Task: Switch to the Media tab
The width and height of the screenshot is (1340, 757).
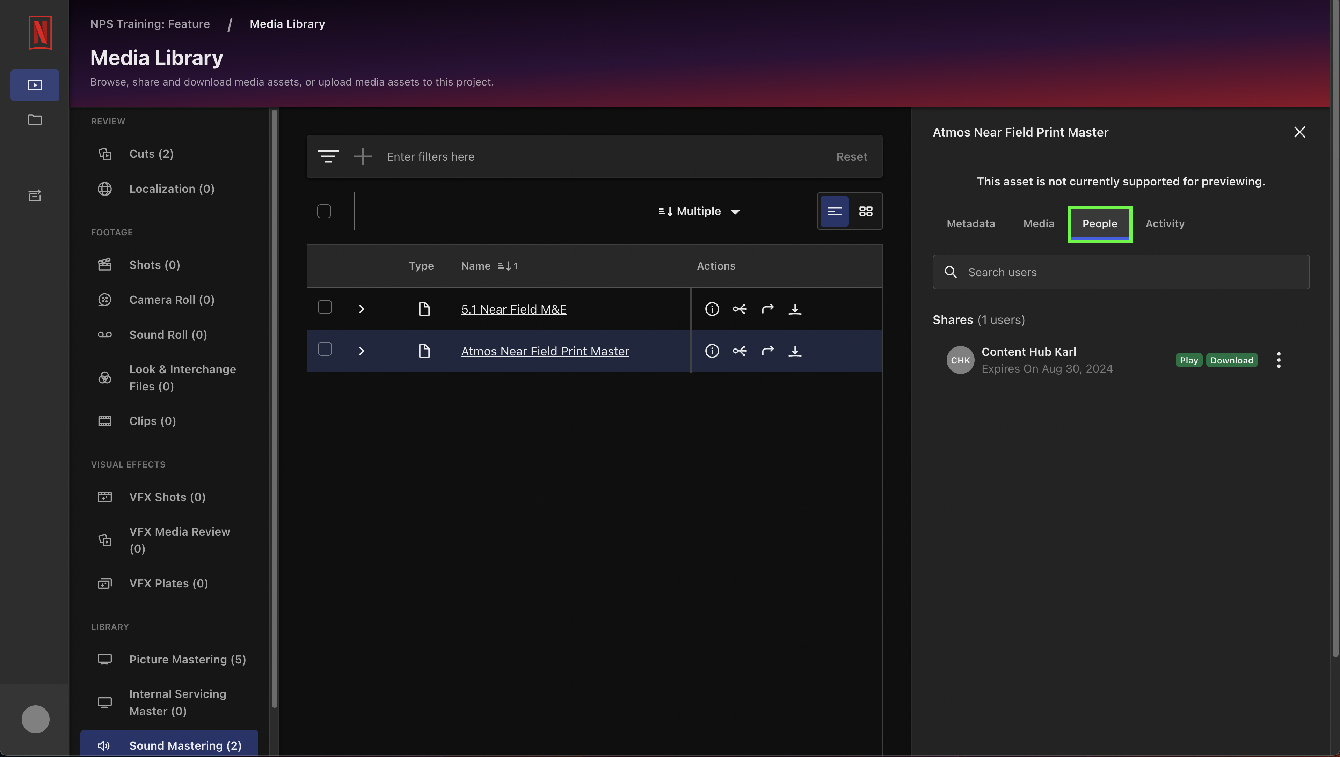Action: click(1038, 223)
